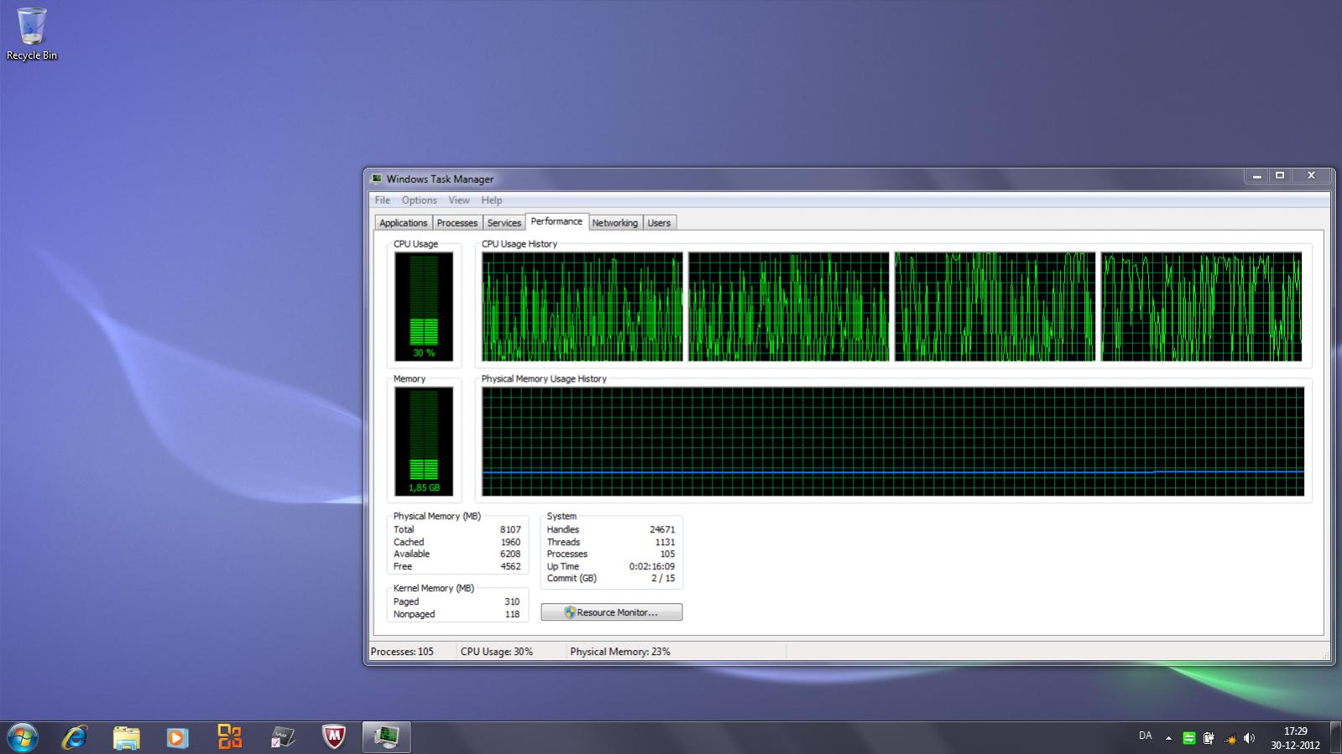Click the Show Desktop button

1335,738
